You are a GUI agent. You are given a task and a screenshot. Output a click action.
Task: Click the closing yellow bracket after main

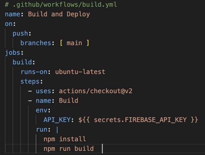tap(88, 43)
